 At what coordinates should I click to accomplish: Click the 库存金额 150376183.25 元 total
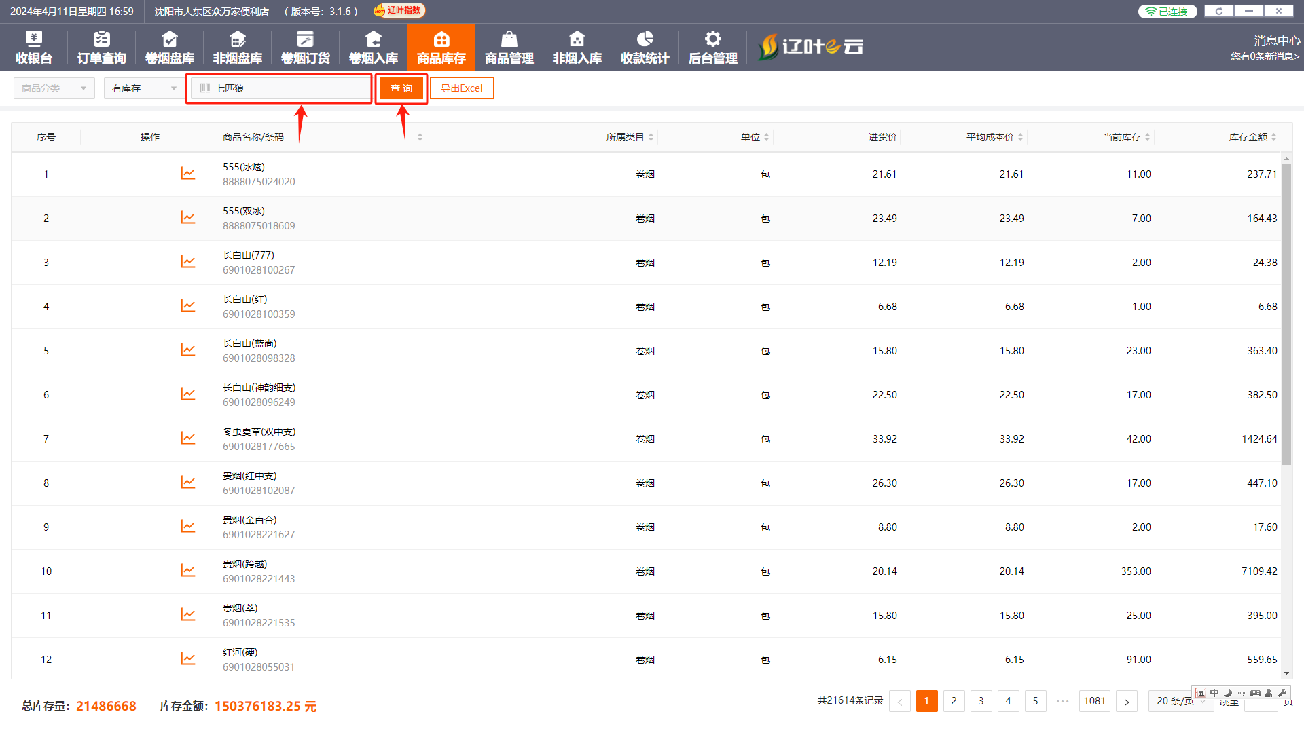[238, 706]
